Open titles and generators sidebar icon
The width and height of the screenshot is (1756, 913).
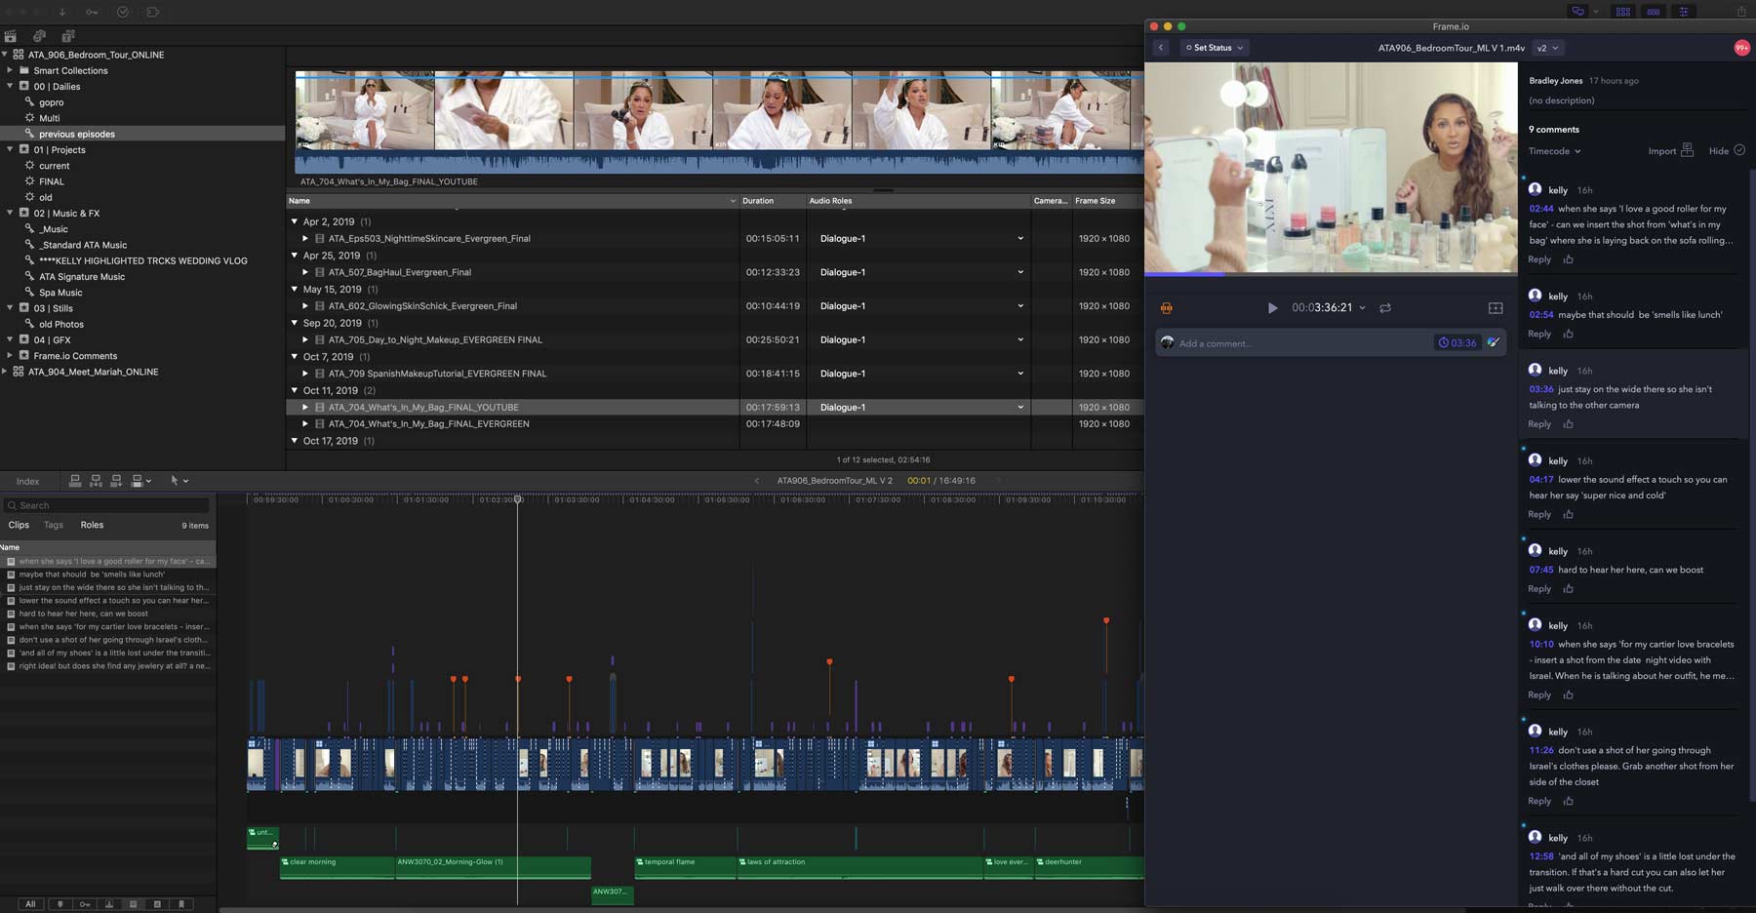pos(68,36)
